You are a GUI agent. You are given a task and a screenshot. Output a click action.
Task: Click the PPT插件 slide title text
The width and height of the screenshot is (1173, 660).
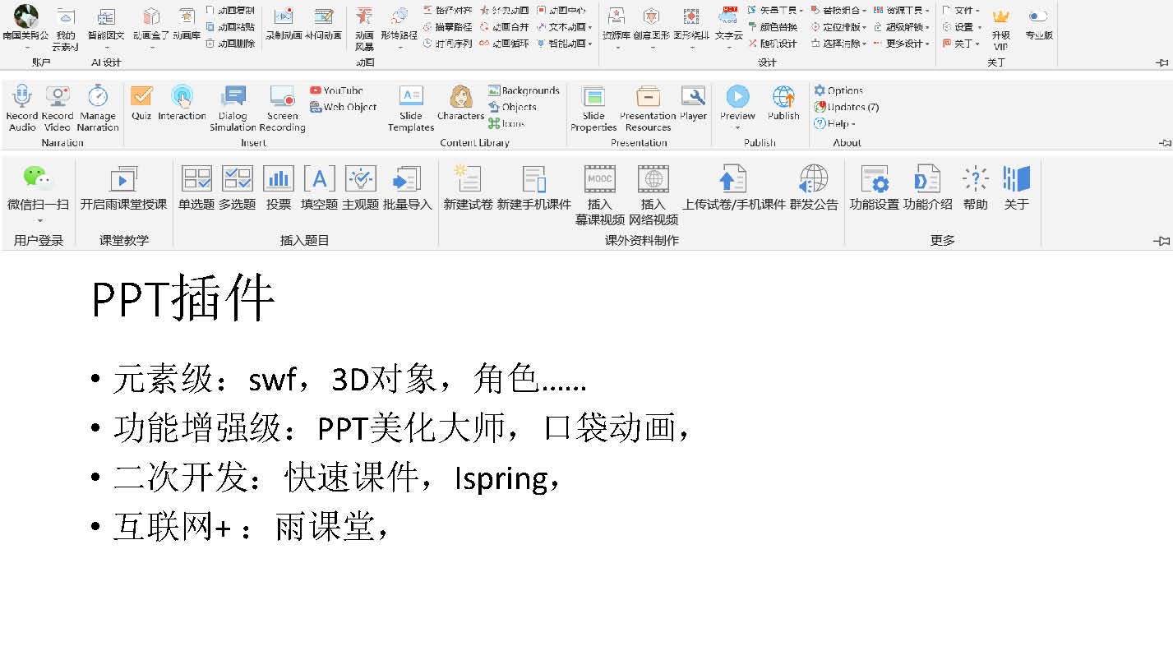click(x=182, y=299)
